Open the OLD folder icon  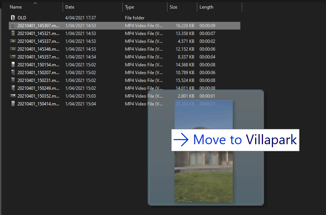click(x=13, y=18)
